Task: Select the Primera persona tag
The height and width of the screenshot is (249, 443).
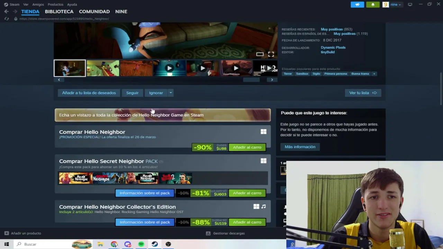Action: [x=335, y=74]
